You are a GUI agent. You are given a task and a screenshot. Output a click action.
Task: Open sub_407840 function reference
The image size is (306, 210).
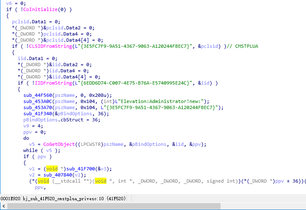point(58,175)
